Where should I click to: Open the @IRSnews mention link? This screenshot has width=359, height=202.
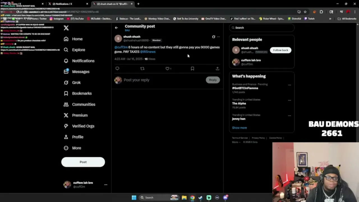(148, 52)
